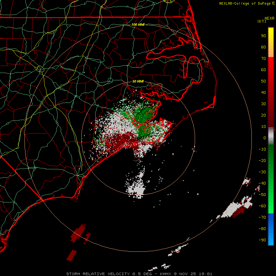Viewport: 276px width, 276px height.
Task: Select the -40 value on the velocity scale
Action: click(262, 183)
